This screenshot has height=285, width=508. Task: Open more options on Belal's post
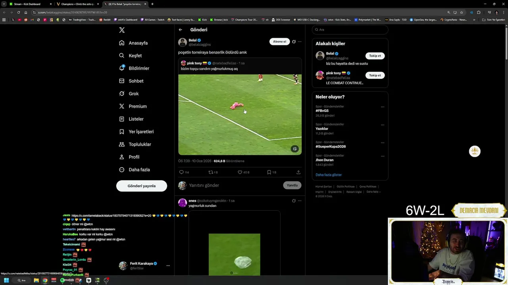(x=300, y=42)
